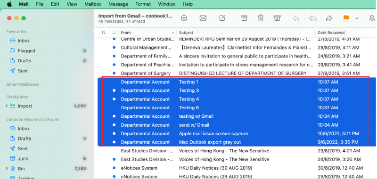377x179 pixels.
Task: Click the Get Mail envelope icon
Action: 203,18
